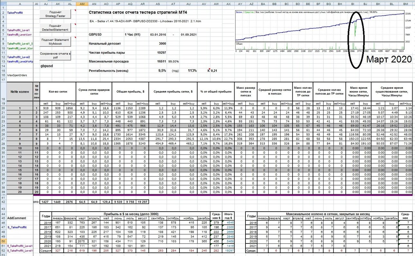
Task: Select the March 2020 profit cell 2075
Action: 82,241
